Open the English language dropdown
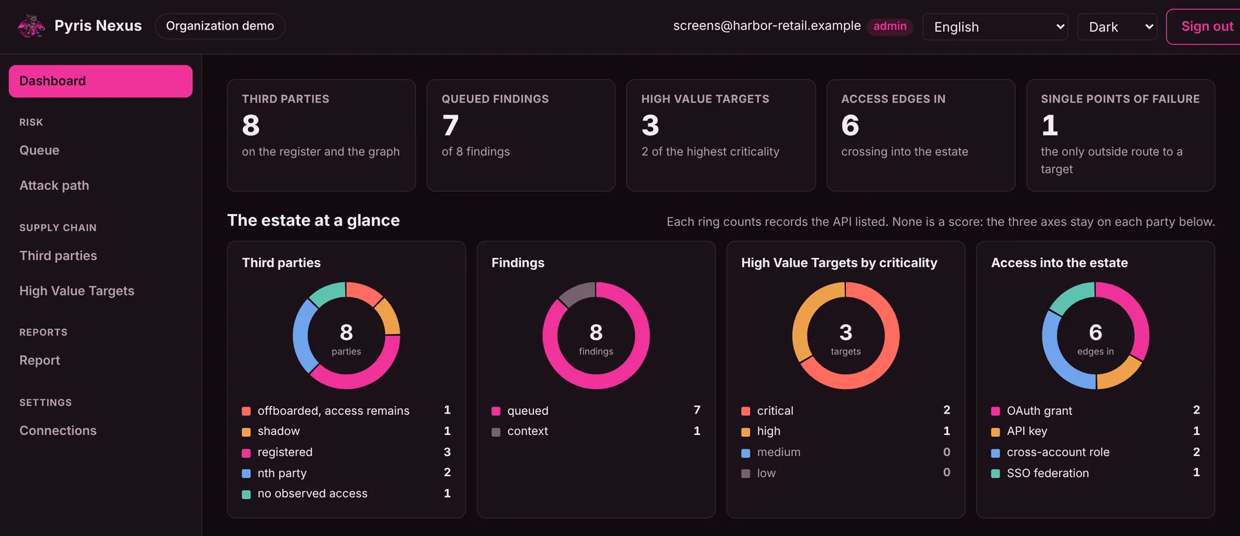The height and width of the screenshot is (536, 1240). [995, 27]
